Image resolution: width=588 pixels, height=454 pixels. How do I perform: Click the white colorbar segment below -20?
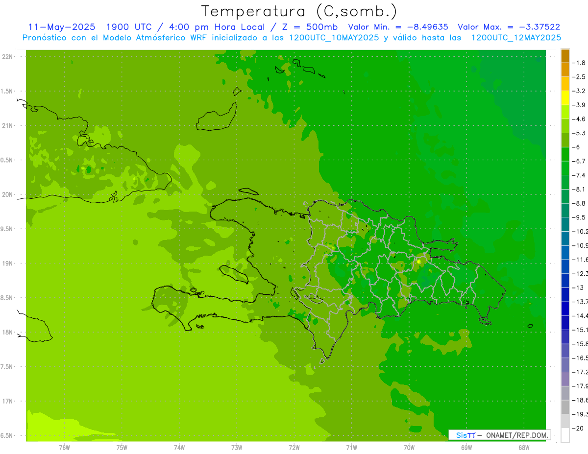tap(565, 435)
